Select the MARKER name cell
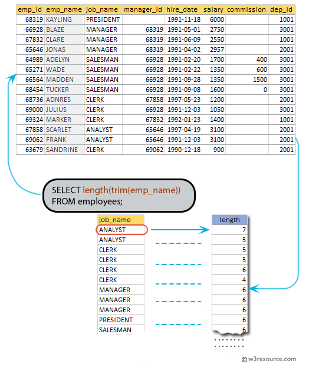The height and width of the screenshot is (367, 309). 64,120
